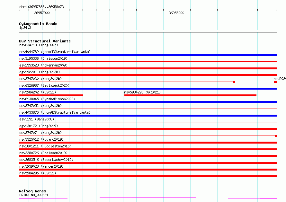Click the 36957900 ruler position label
The height and width of the screenshot is (202, 286).
pos(42,13)
